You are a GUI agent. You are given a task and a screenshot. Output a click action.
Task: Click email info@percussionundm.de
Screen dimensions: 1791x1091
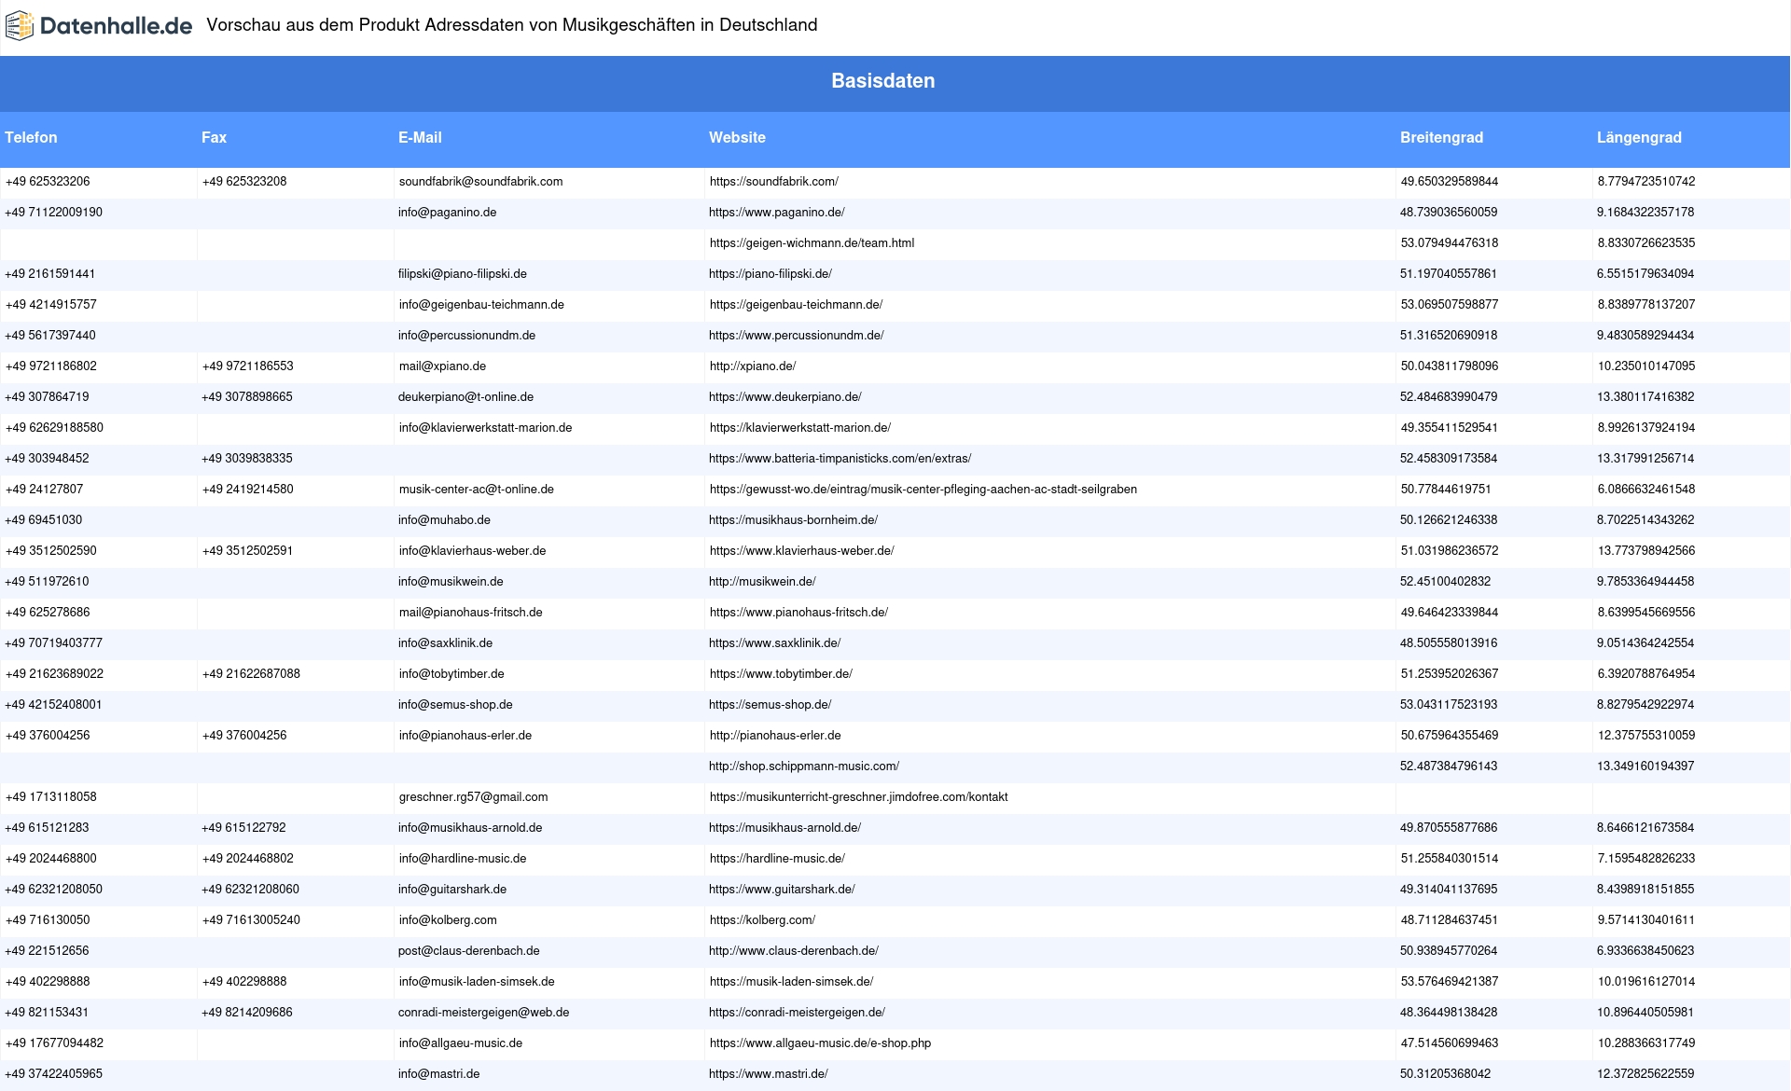(466, 336)
